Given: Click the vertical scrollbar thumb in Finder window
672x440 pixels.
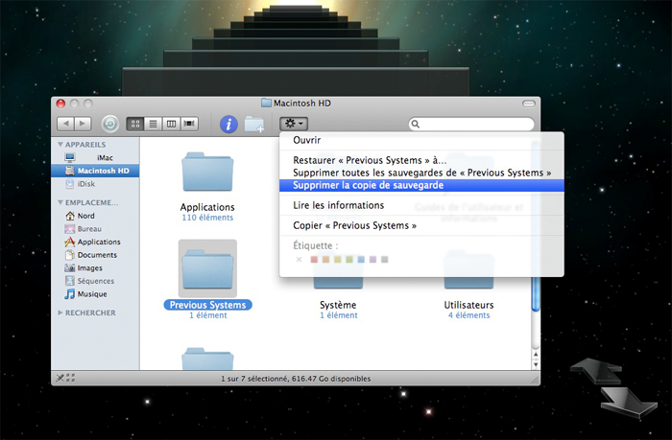Looking at the screenshot, I should 536,294.
